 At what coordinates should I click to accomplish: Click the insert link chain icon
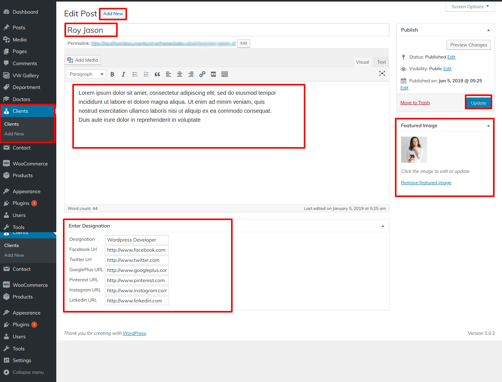point(202,74)
